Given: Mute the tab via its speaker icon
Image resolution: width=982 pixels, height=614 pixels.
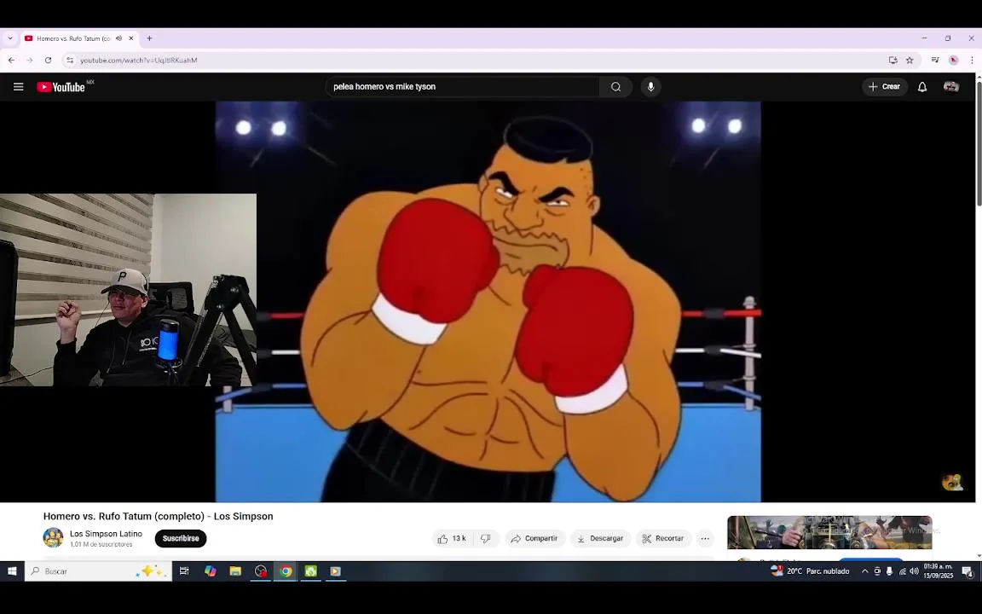Looking at the screenshot, I should (118, 38).
